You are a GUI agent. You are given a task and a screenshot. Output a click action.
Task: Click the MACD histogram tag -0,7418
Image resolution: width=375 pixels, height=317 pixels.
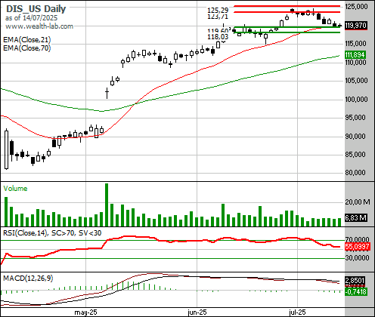[x=355, y=292]
